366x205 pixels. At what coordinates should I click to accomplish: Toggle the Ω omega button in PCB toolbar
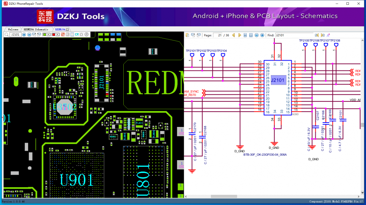click(81, 35)
